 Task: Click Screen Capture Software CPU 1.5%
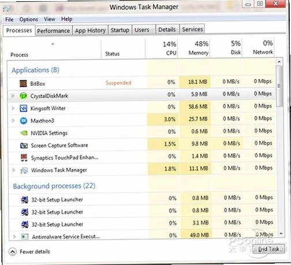(x=170, y=144)
